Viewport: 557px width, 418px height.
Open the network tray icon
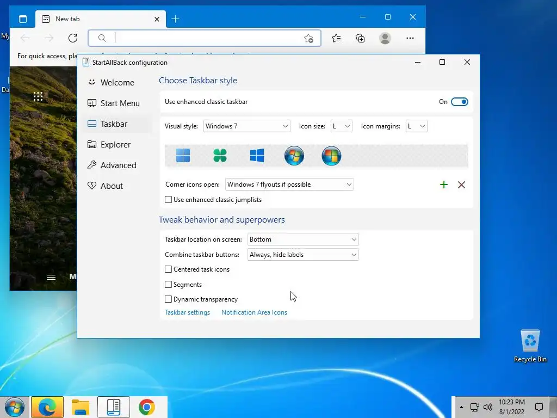click(474, 407)
